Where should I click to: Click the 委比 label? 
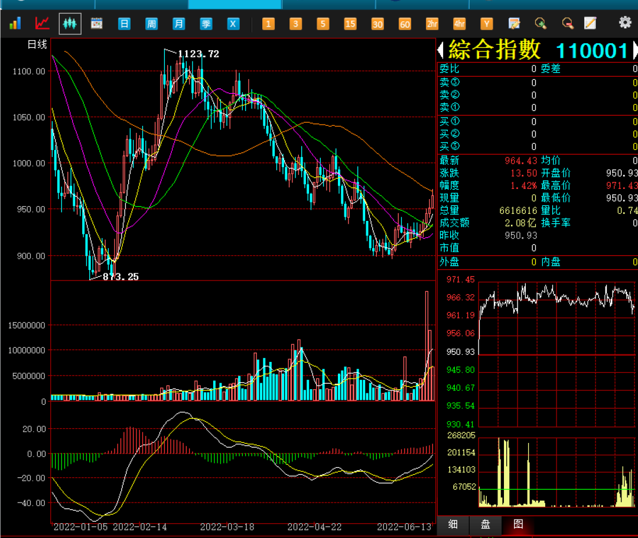[x=449, y=69]
